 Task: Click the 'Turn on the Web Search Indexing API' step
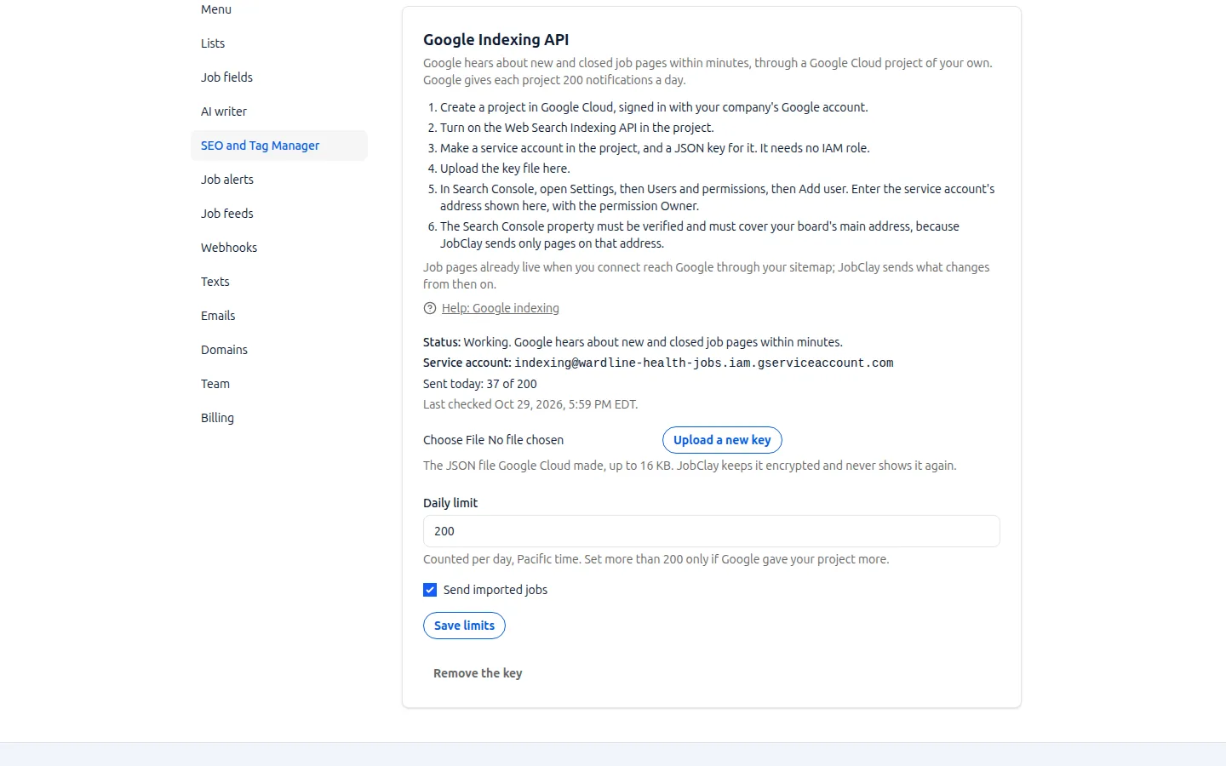(577, 128)
